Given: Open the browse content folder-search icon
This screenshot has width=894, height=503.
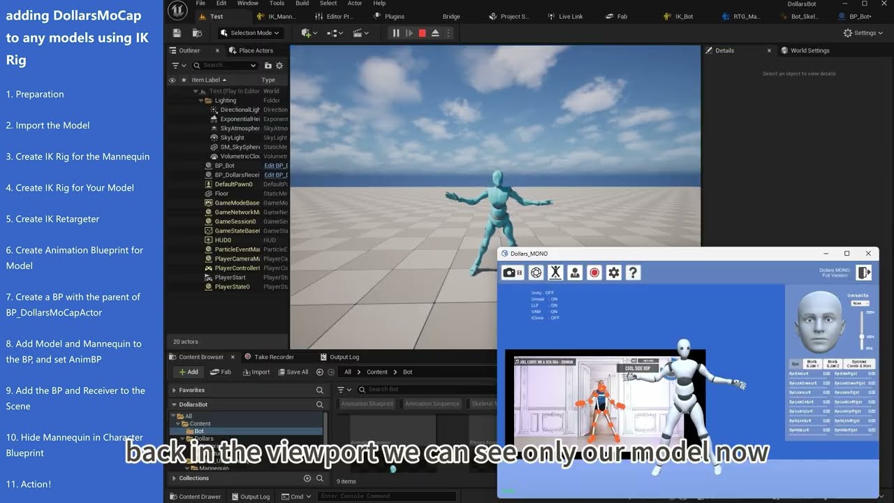Looking at the screenshot, I should (197, 33).
